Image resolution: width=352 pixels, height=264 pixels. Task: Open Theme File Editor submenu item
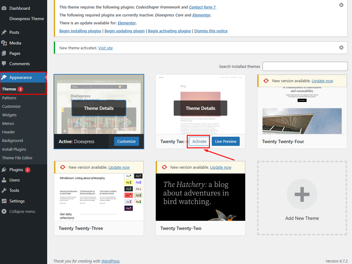coord(17,158)
